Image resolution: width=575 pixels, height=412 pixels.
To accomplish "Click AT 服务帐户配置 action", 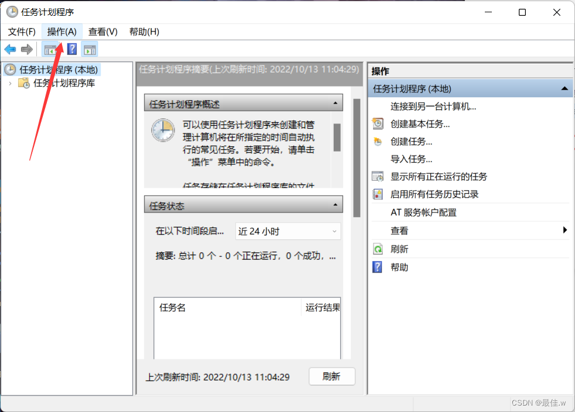I will (423, 212).
